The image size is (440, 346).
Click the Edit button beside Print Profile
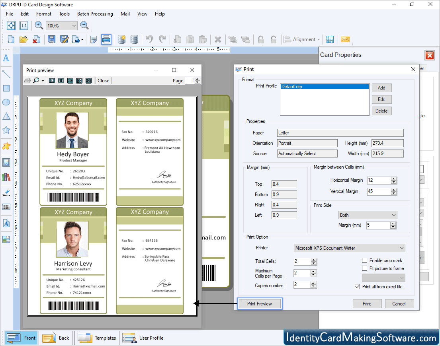point(381,99)
